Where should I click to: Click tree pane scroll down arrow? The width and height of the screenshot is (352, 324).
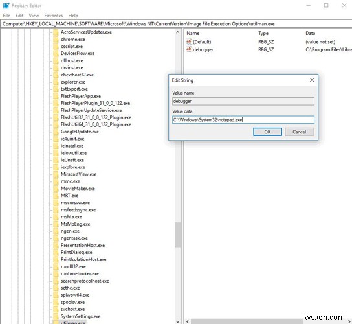click(x=178, y=321)
